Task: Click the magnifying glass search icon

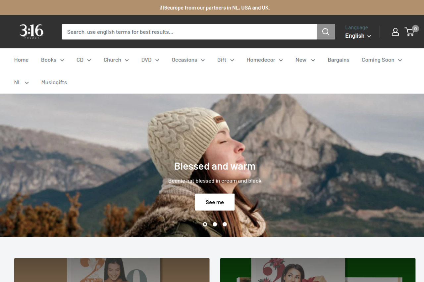Action: pyautogui.click(x=326, y=32)
